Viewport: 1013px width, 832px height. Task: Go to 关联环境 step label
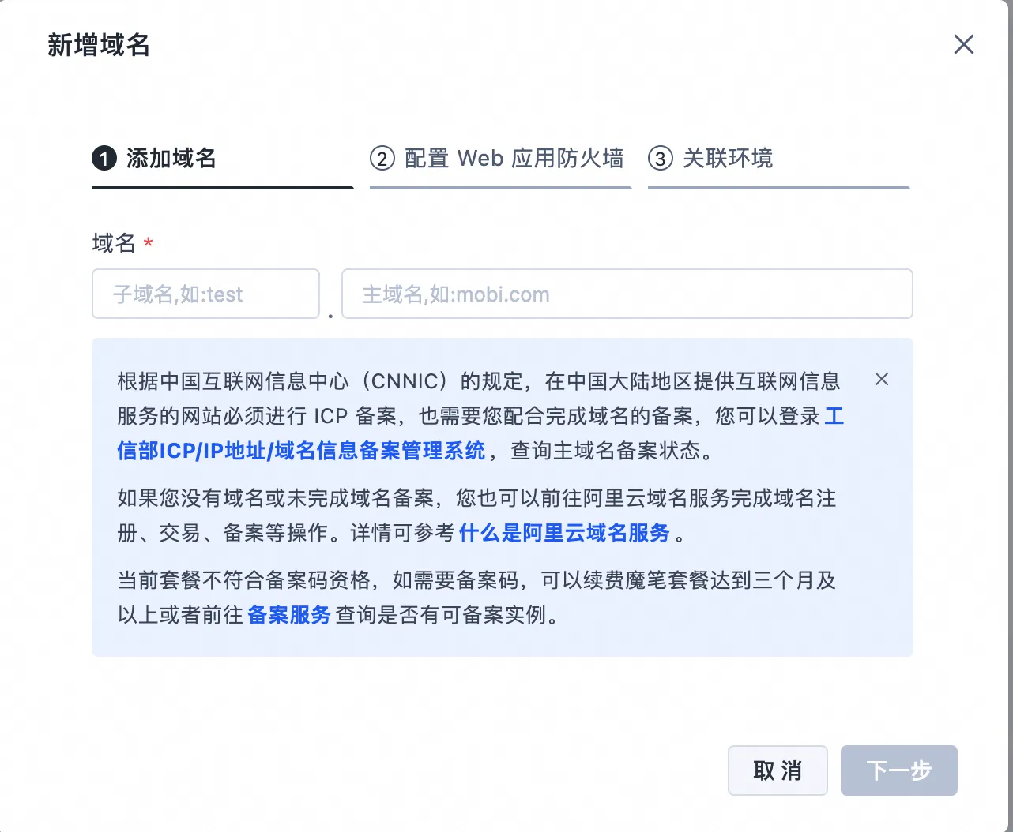[728, 159]
